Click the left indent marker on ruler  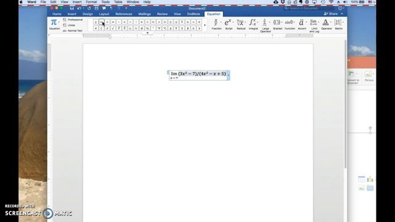[110, 37]
